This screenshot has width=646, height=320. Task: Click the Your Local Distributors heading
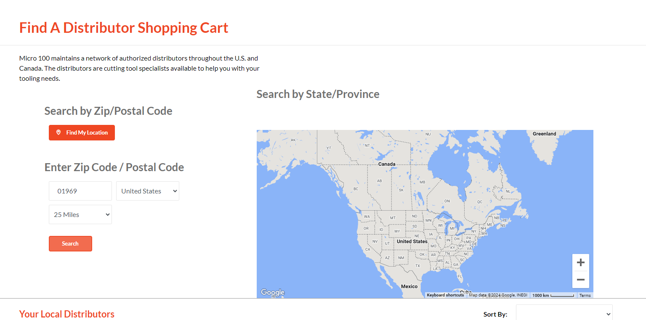click(66, 314)
